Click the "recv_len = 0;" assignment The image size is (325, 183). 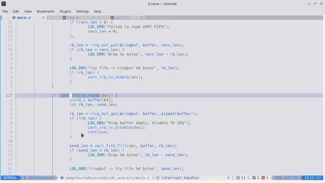(103, 32)
